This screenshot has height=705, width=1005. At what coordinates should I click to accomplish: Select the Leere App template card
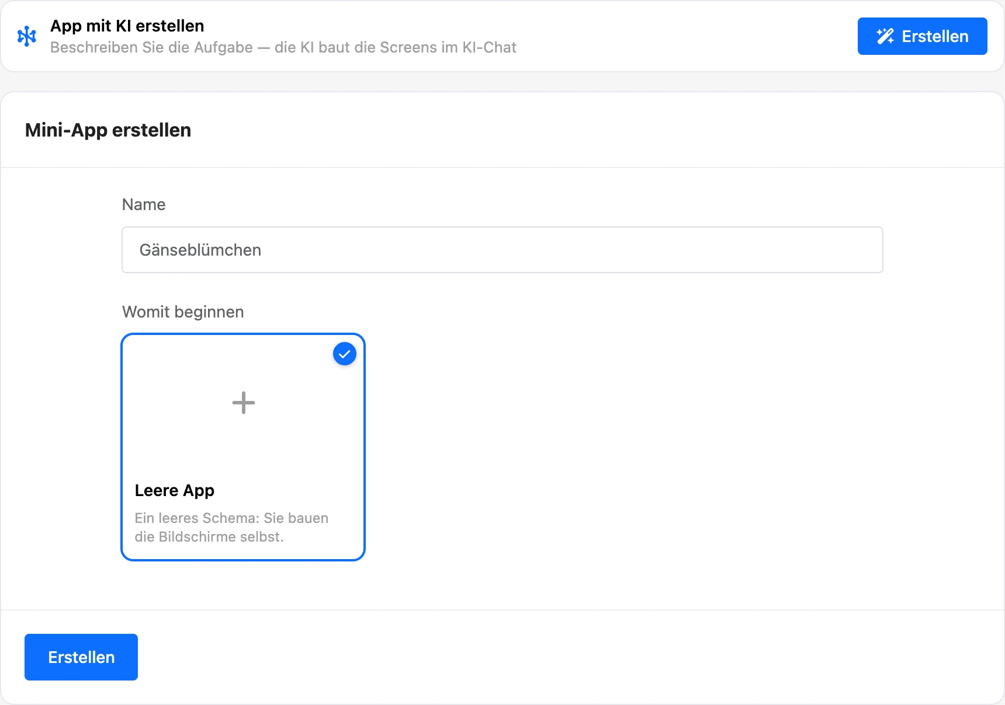tap(243, 447)
